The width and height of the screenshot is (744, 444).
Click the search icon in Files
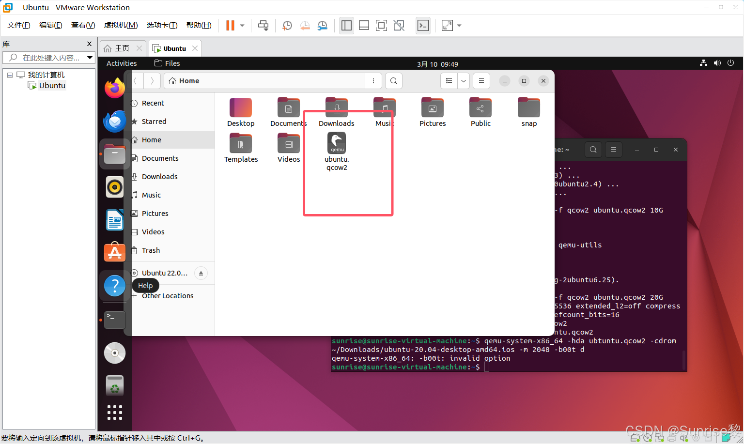394,81
